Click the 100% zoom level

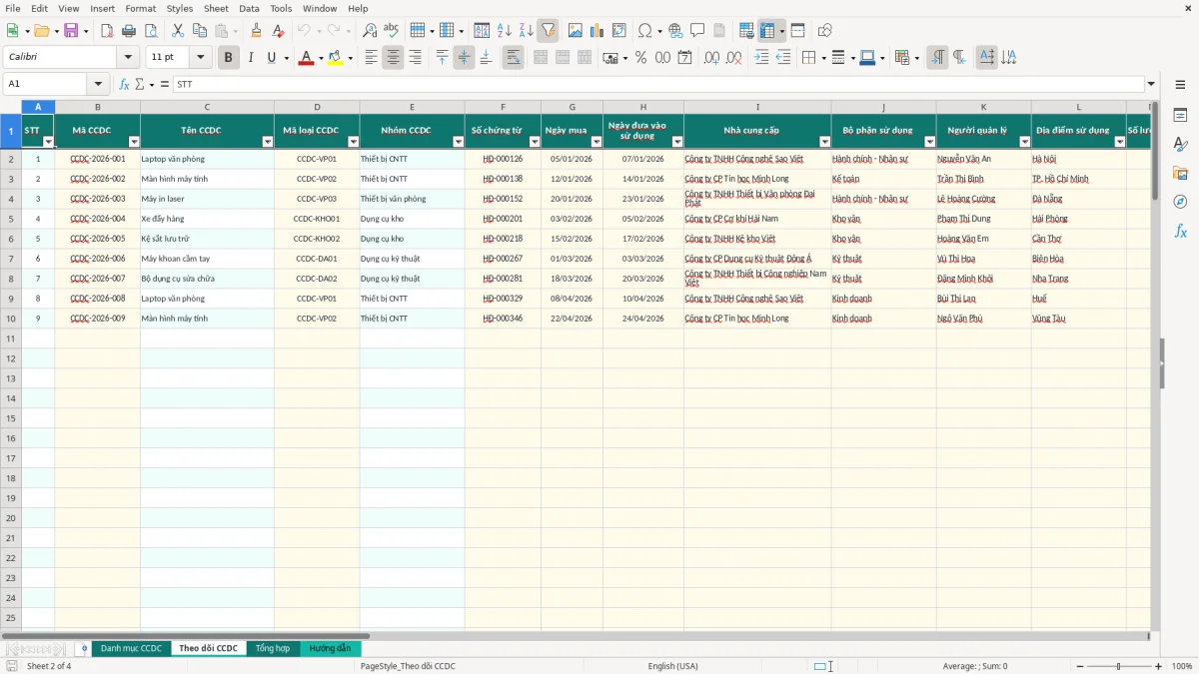(x=1182, y=666)
